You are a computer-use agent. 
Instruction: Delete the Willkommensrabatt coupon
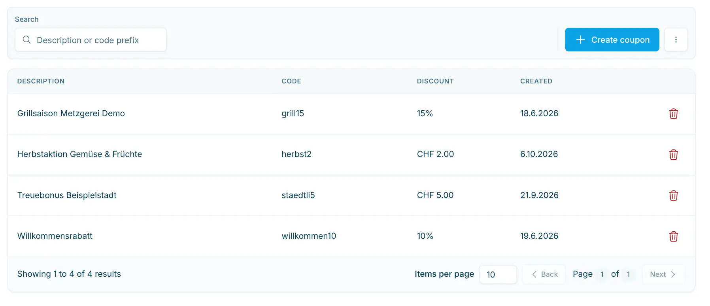[673, 236]
